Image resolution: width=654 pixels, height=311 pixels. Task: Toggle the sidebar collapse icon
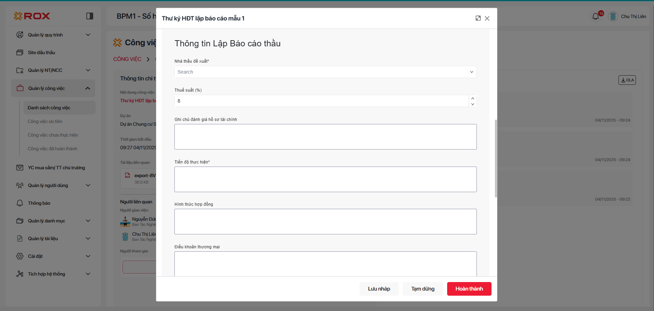90,16
